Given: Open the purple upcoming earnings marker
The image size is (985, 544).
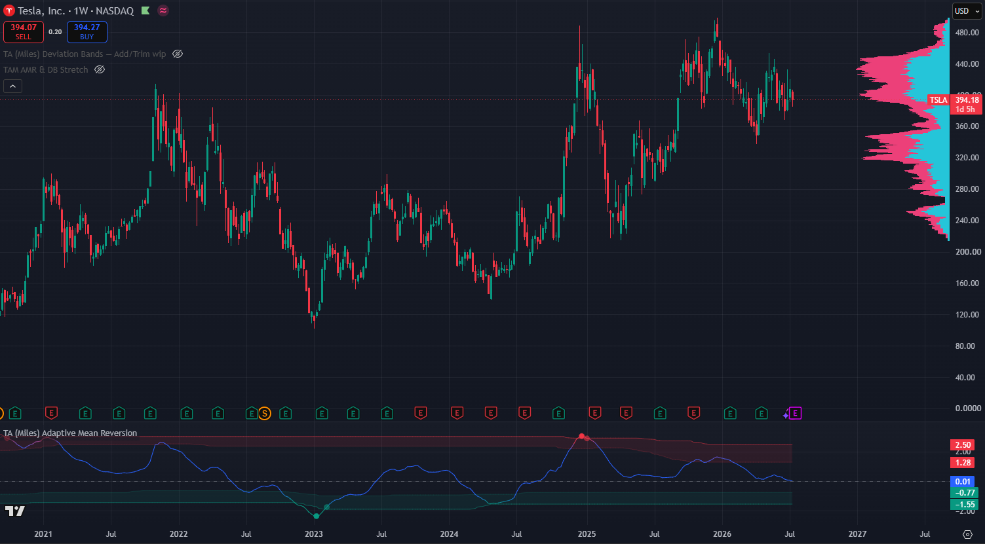Looking at the screenshot, I should (x=796, y=413).
